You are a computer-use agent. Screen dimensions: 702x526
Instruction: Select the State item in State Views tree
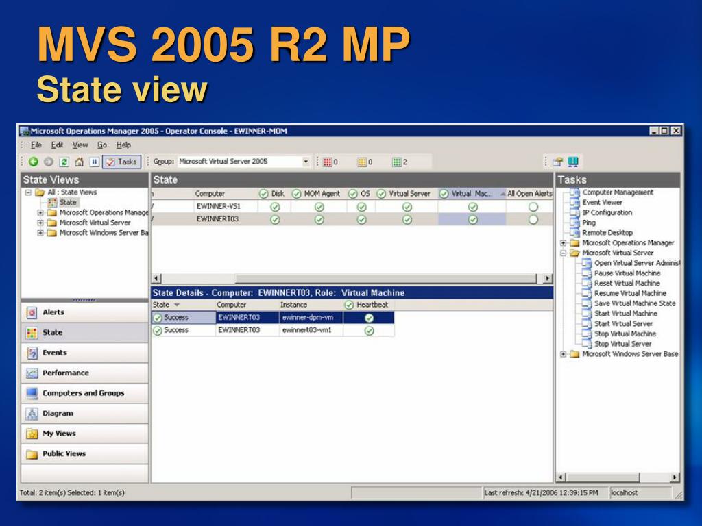(x=68, y=202)
